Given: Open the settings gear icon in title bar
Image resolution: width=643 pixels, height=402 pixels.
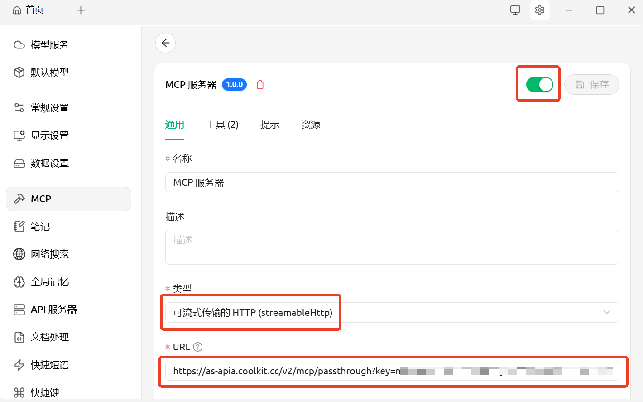Looking at the screenshot, I should click(x=539, y=10).
